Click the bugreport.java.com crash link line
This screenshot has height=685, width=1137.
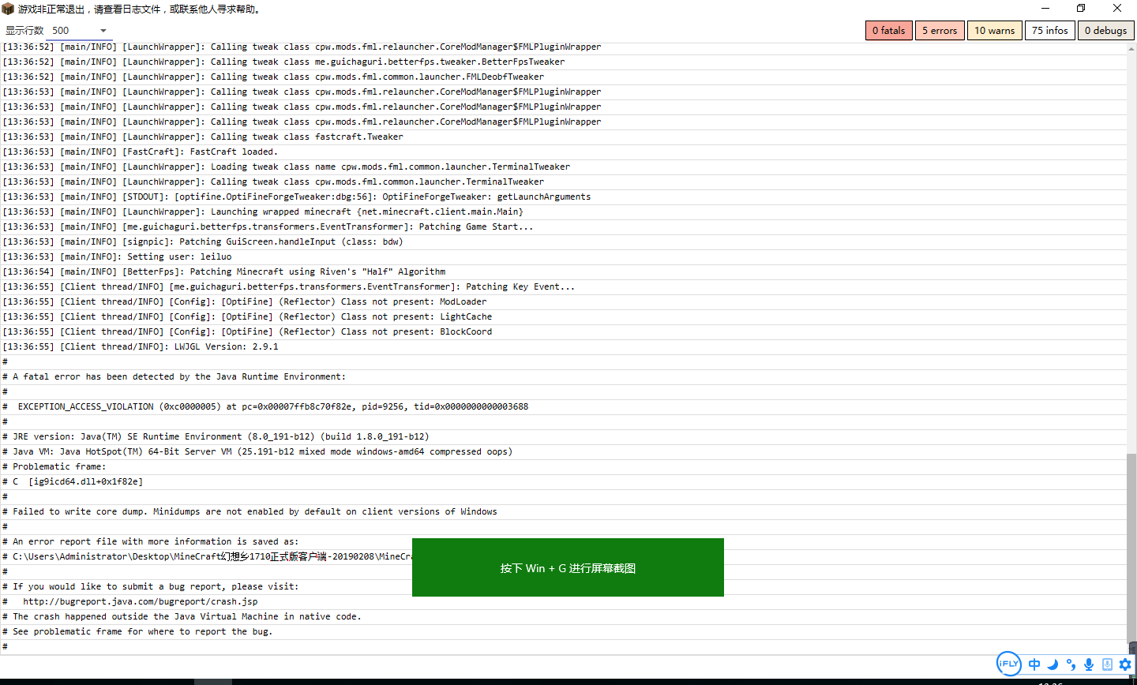point(140,601)
